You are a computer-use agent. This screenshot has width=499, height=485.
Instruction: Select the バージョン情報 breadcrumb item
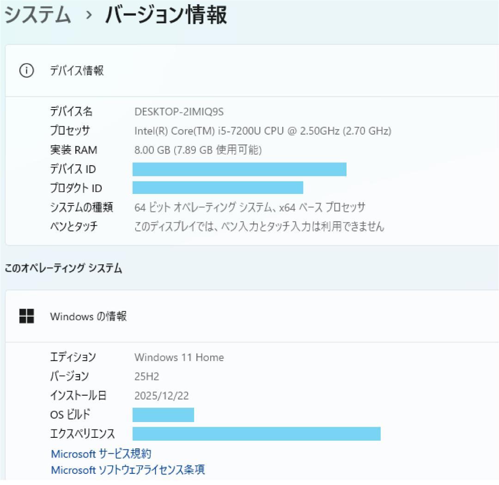tap(164, 15)
